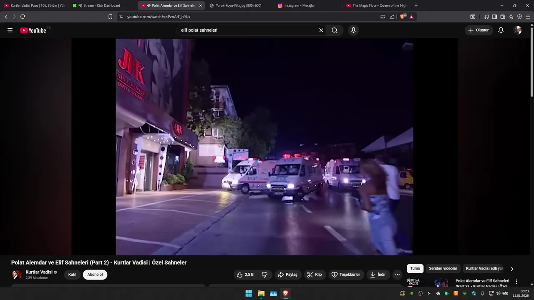Switch to Instagram Mesajlar tab
This screenshot has height=300, width=534.
point(307,5)
